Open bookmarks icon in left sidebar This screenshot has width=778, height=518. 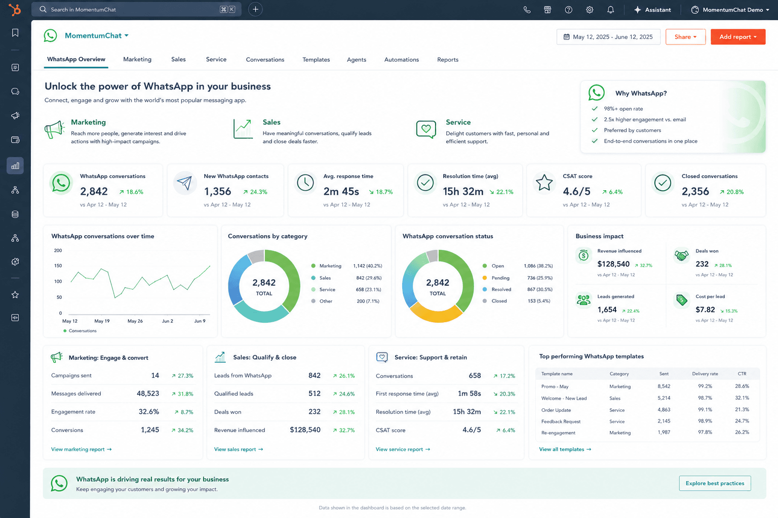pos(15,33)
